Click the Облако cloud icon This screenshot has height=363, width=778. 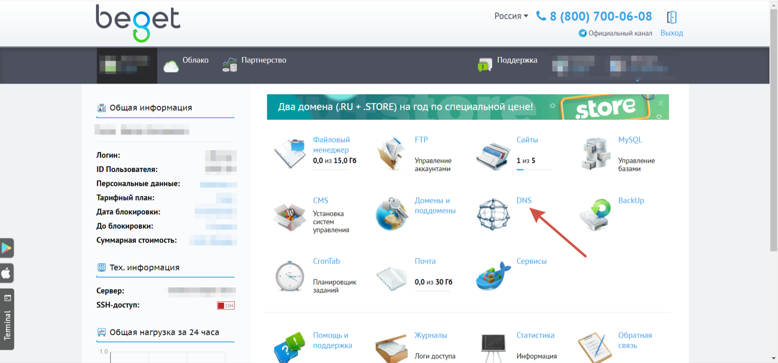pos(171,66)
